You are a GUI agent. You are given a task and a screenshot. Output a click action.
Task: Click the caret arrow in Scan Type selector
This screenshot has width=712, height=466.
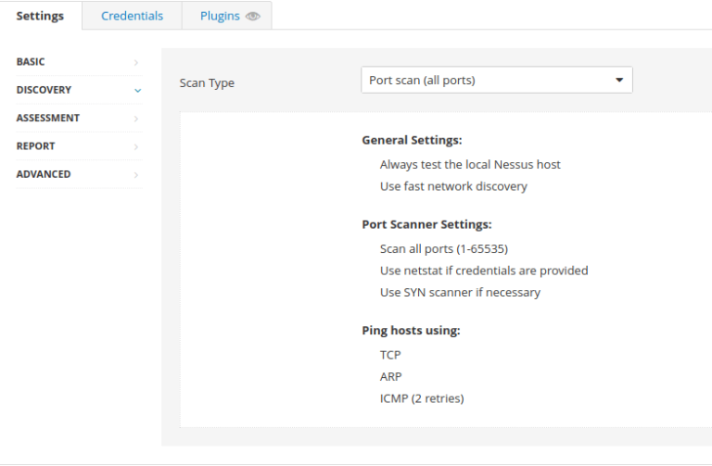point(619,81)
